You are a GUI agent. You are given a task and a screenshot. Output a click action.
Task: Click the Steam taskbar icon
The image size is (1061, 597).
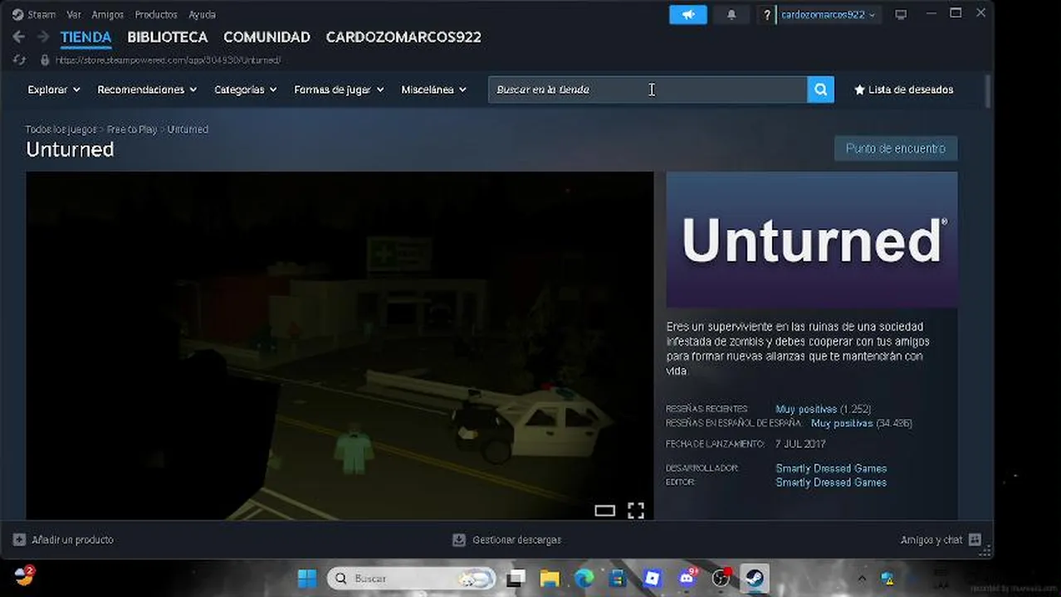[x=755, y=578]
